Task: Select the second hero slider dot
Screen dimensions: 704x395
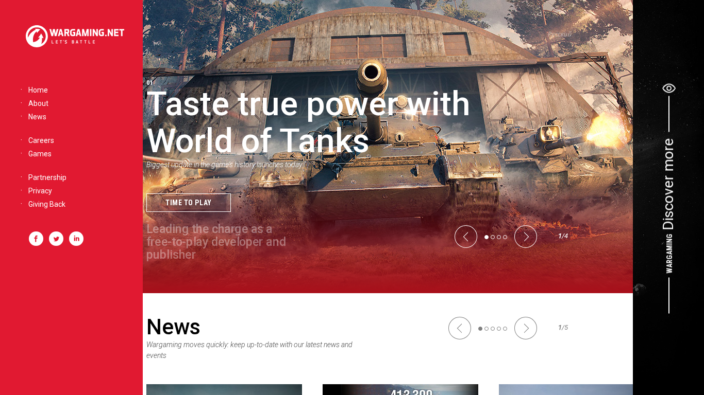Action: 493,237
